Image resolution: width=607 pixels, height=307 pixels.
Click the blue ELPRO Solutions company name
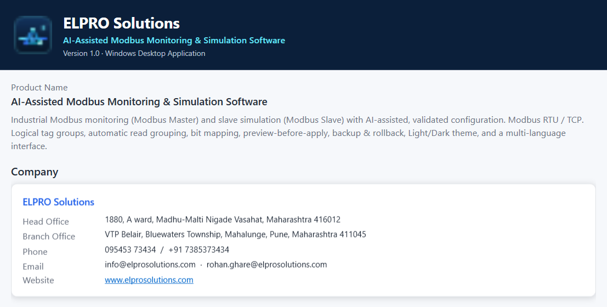(59, 202)
